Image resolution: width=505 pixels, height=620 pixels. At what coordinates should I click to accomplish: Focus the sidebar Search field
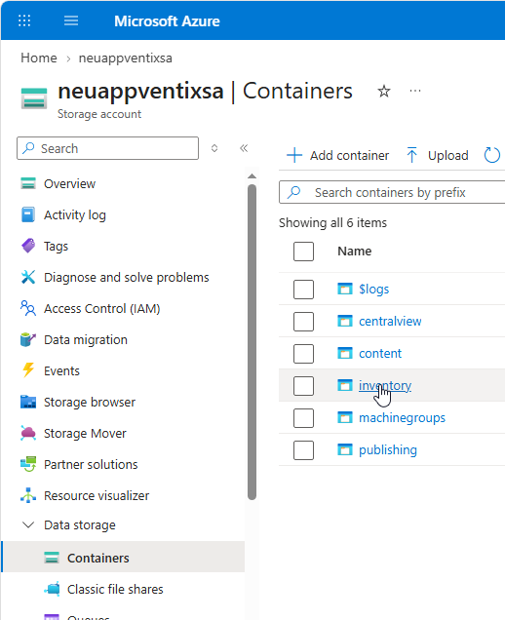[x=107, y=148]
